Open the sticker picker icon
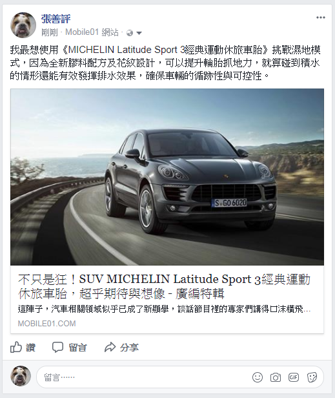Screen dimensions: 335x398 pos(312,377)
